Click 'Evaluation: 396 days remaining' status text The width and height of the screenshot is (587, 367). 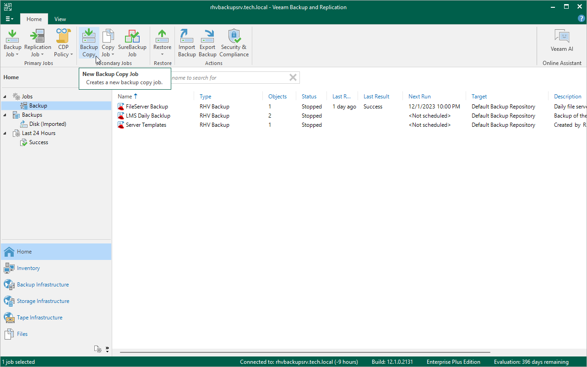tap(531, 362)
